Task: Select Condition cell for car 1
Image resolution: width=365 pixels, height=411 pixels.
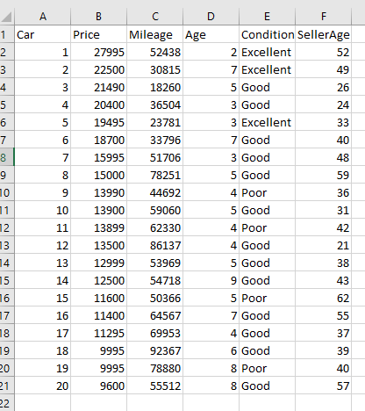Action: click(268, 52)
